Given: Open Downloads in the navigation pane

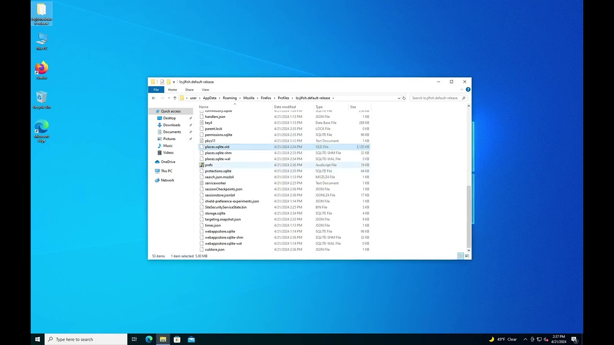Looking at the screenshot, I should 172,125.
